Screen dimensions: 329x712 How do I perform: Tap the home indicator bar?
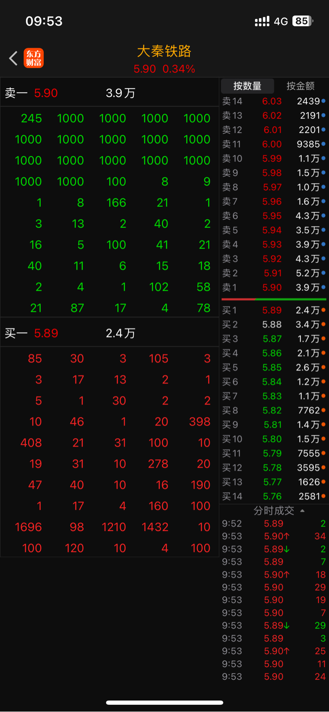164,703
